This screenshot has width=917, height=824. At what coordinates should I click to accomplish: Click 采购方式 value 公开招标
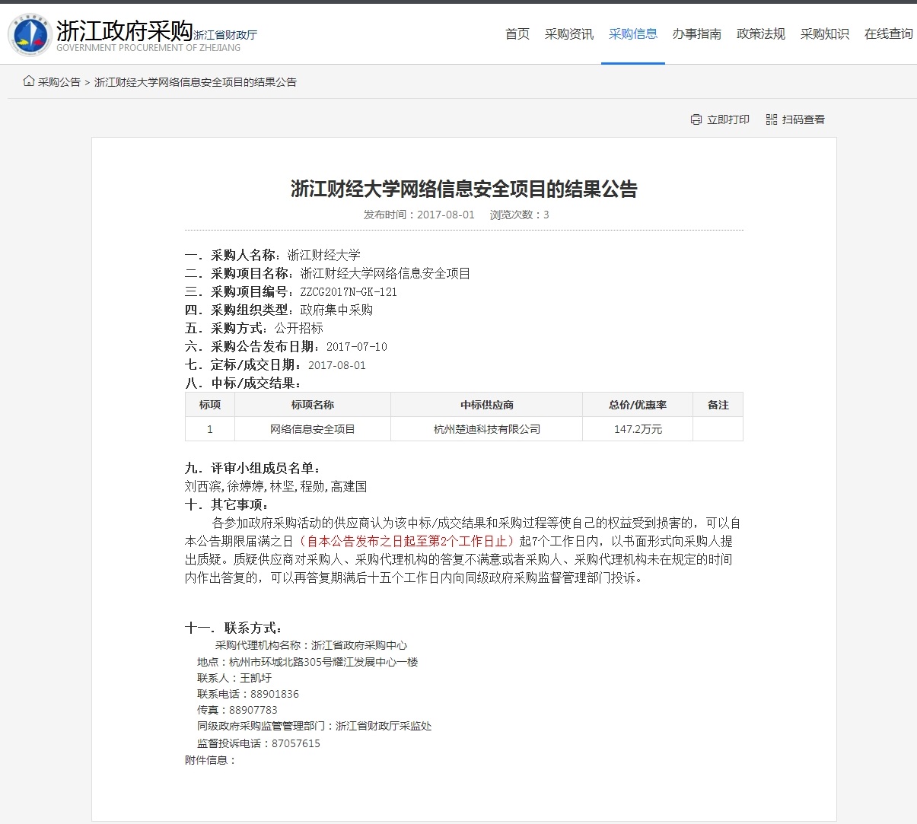click(299, 328)
